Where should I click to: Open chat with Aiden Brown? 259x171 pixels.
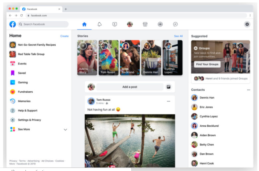click(204, 135)
